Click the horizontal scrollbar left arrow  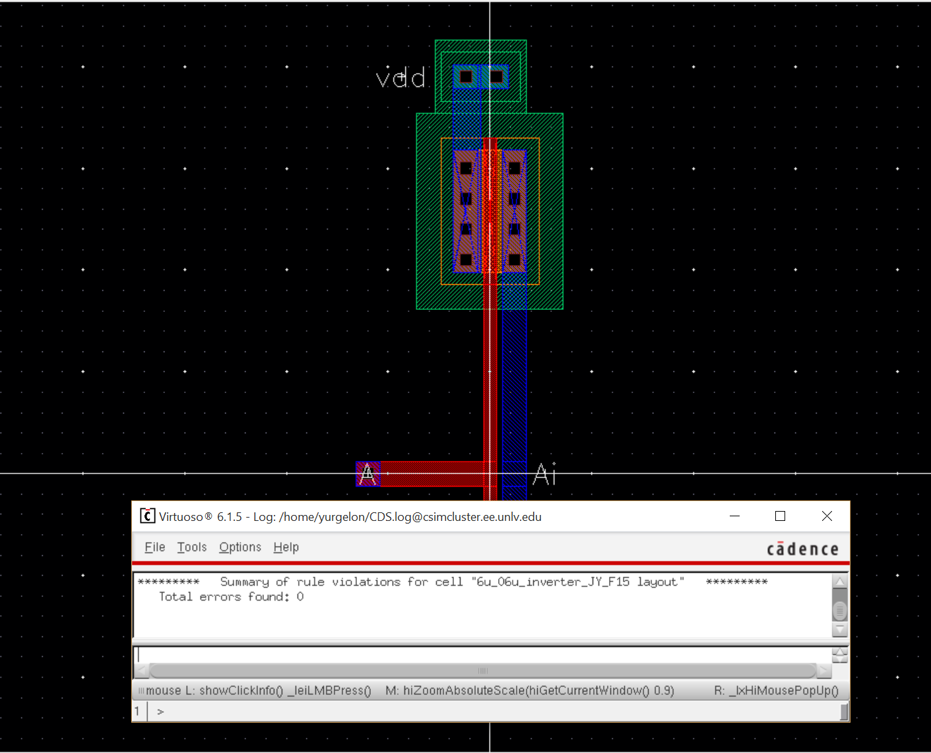tap(141, 671)
